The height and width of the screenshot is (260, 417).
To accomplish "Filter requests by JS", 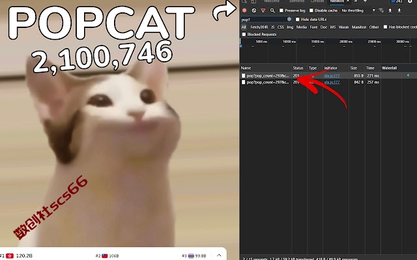I will [273, 27].
